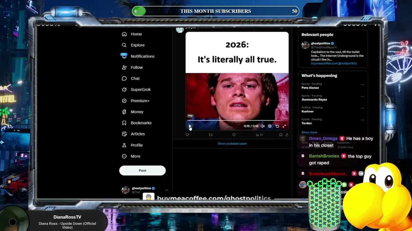Click the This Month Subscribers goal bar
Screen dimensions: 412x231
pos(216,11)
